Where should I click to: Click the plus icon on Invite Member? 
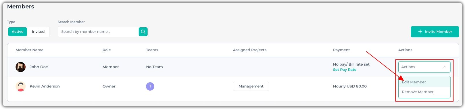point(420,32)
